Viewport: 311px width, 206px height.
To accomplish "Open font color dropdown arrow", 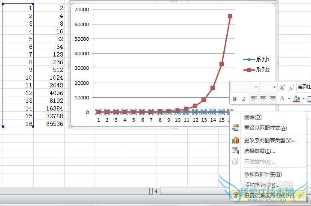I will (289, 99).
